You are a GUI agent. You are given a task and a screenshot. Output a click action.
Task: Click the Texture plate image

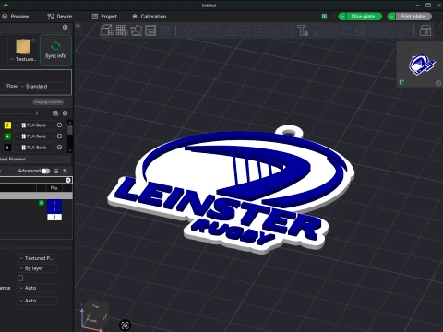pyautogui.click(x=23, y=47)
